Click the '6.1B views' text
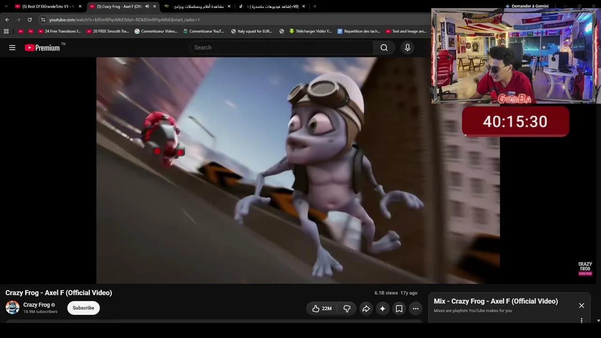 [x=386, y=293]
